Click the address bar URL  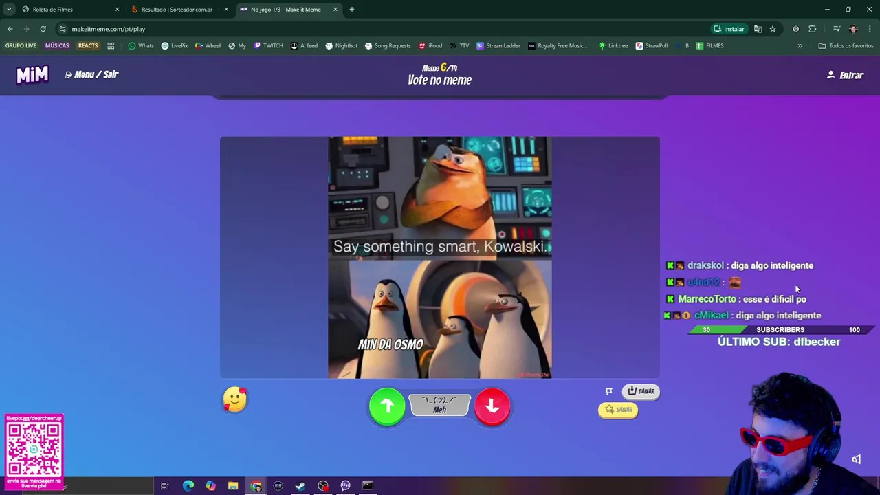pyautogui.click(x=108, y=29)
